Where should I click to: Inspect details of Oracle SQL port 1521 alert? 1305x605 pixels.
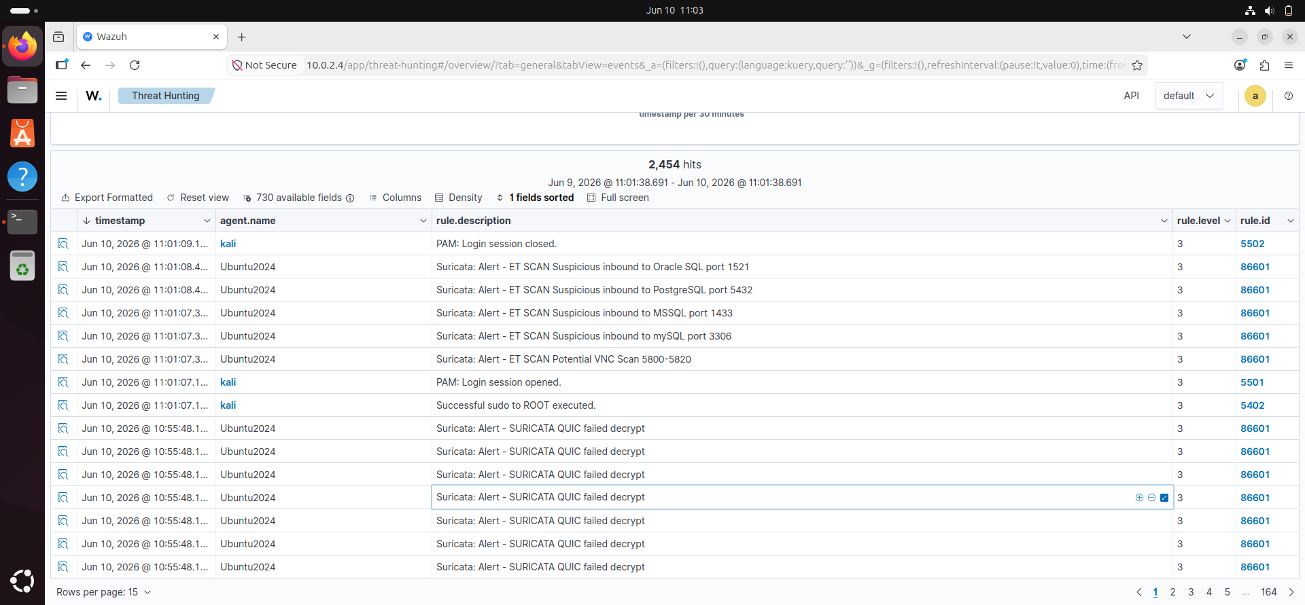point(63,267)
